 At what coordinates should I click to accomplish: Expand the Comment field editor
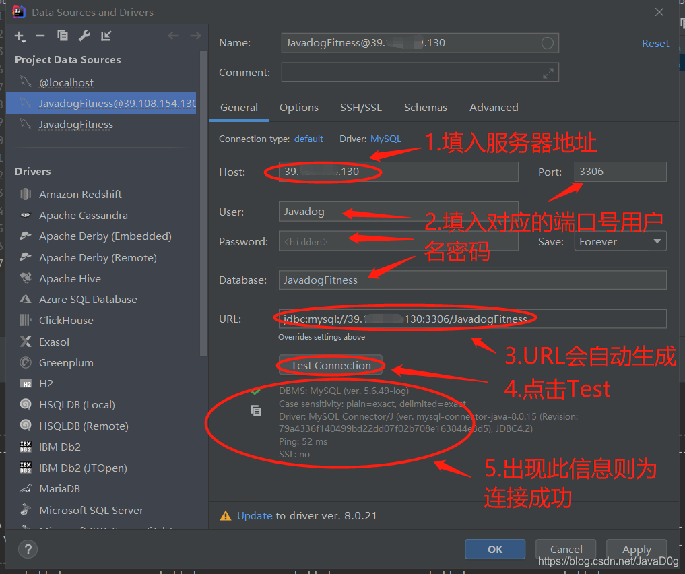click(x=548, y=73)
